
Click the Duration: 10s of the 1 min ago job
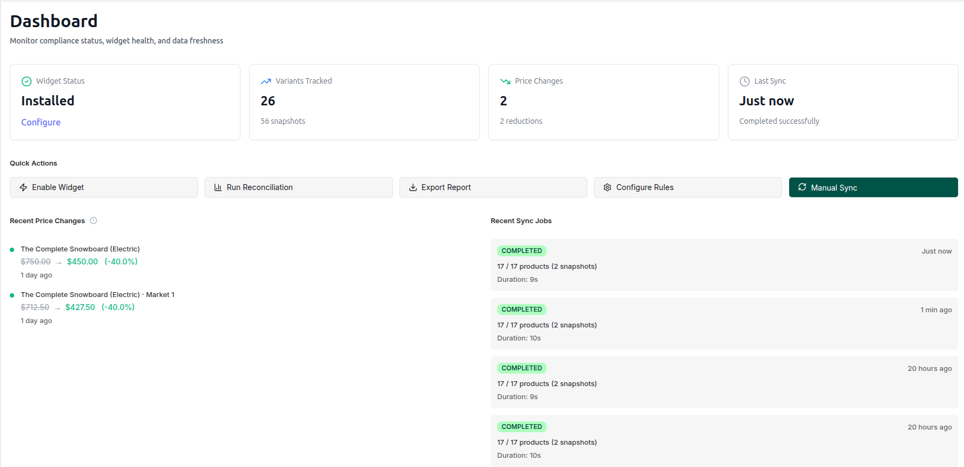[x=519, y=338]
